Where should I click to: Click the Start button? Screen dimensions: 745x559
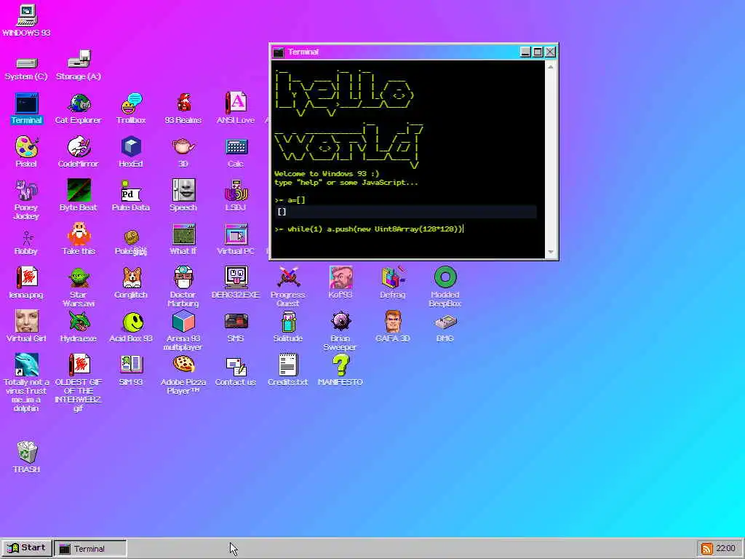point(26,548)
